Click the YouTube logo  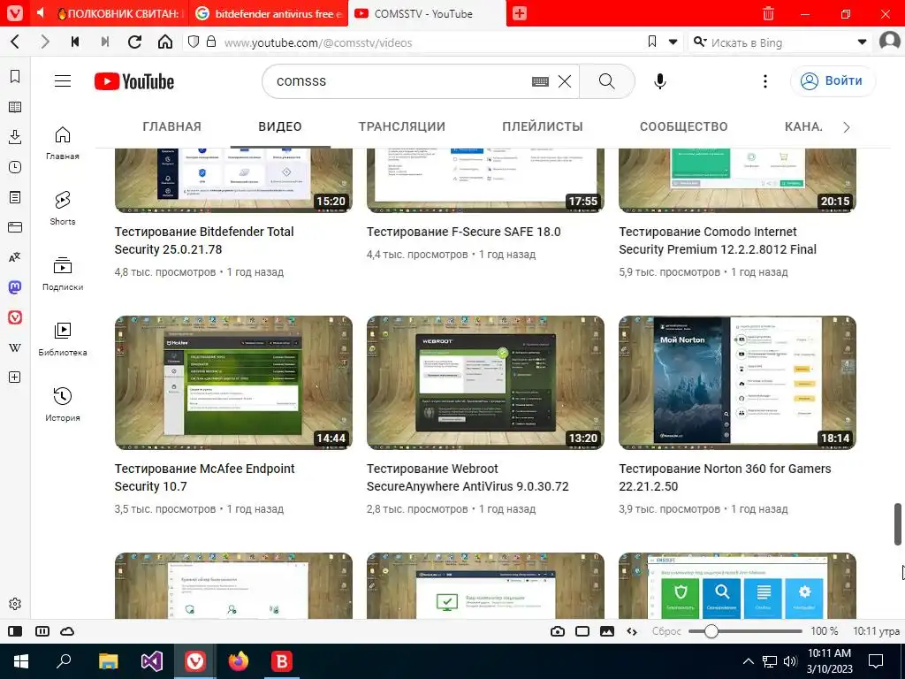[134, 81]
